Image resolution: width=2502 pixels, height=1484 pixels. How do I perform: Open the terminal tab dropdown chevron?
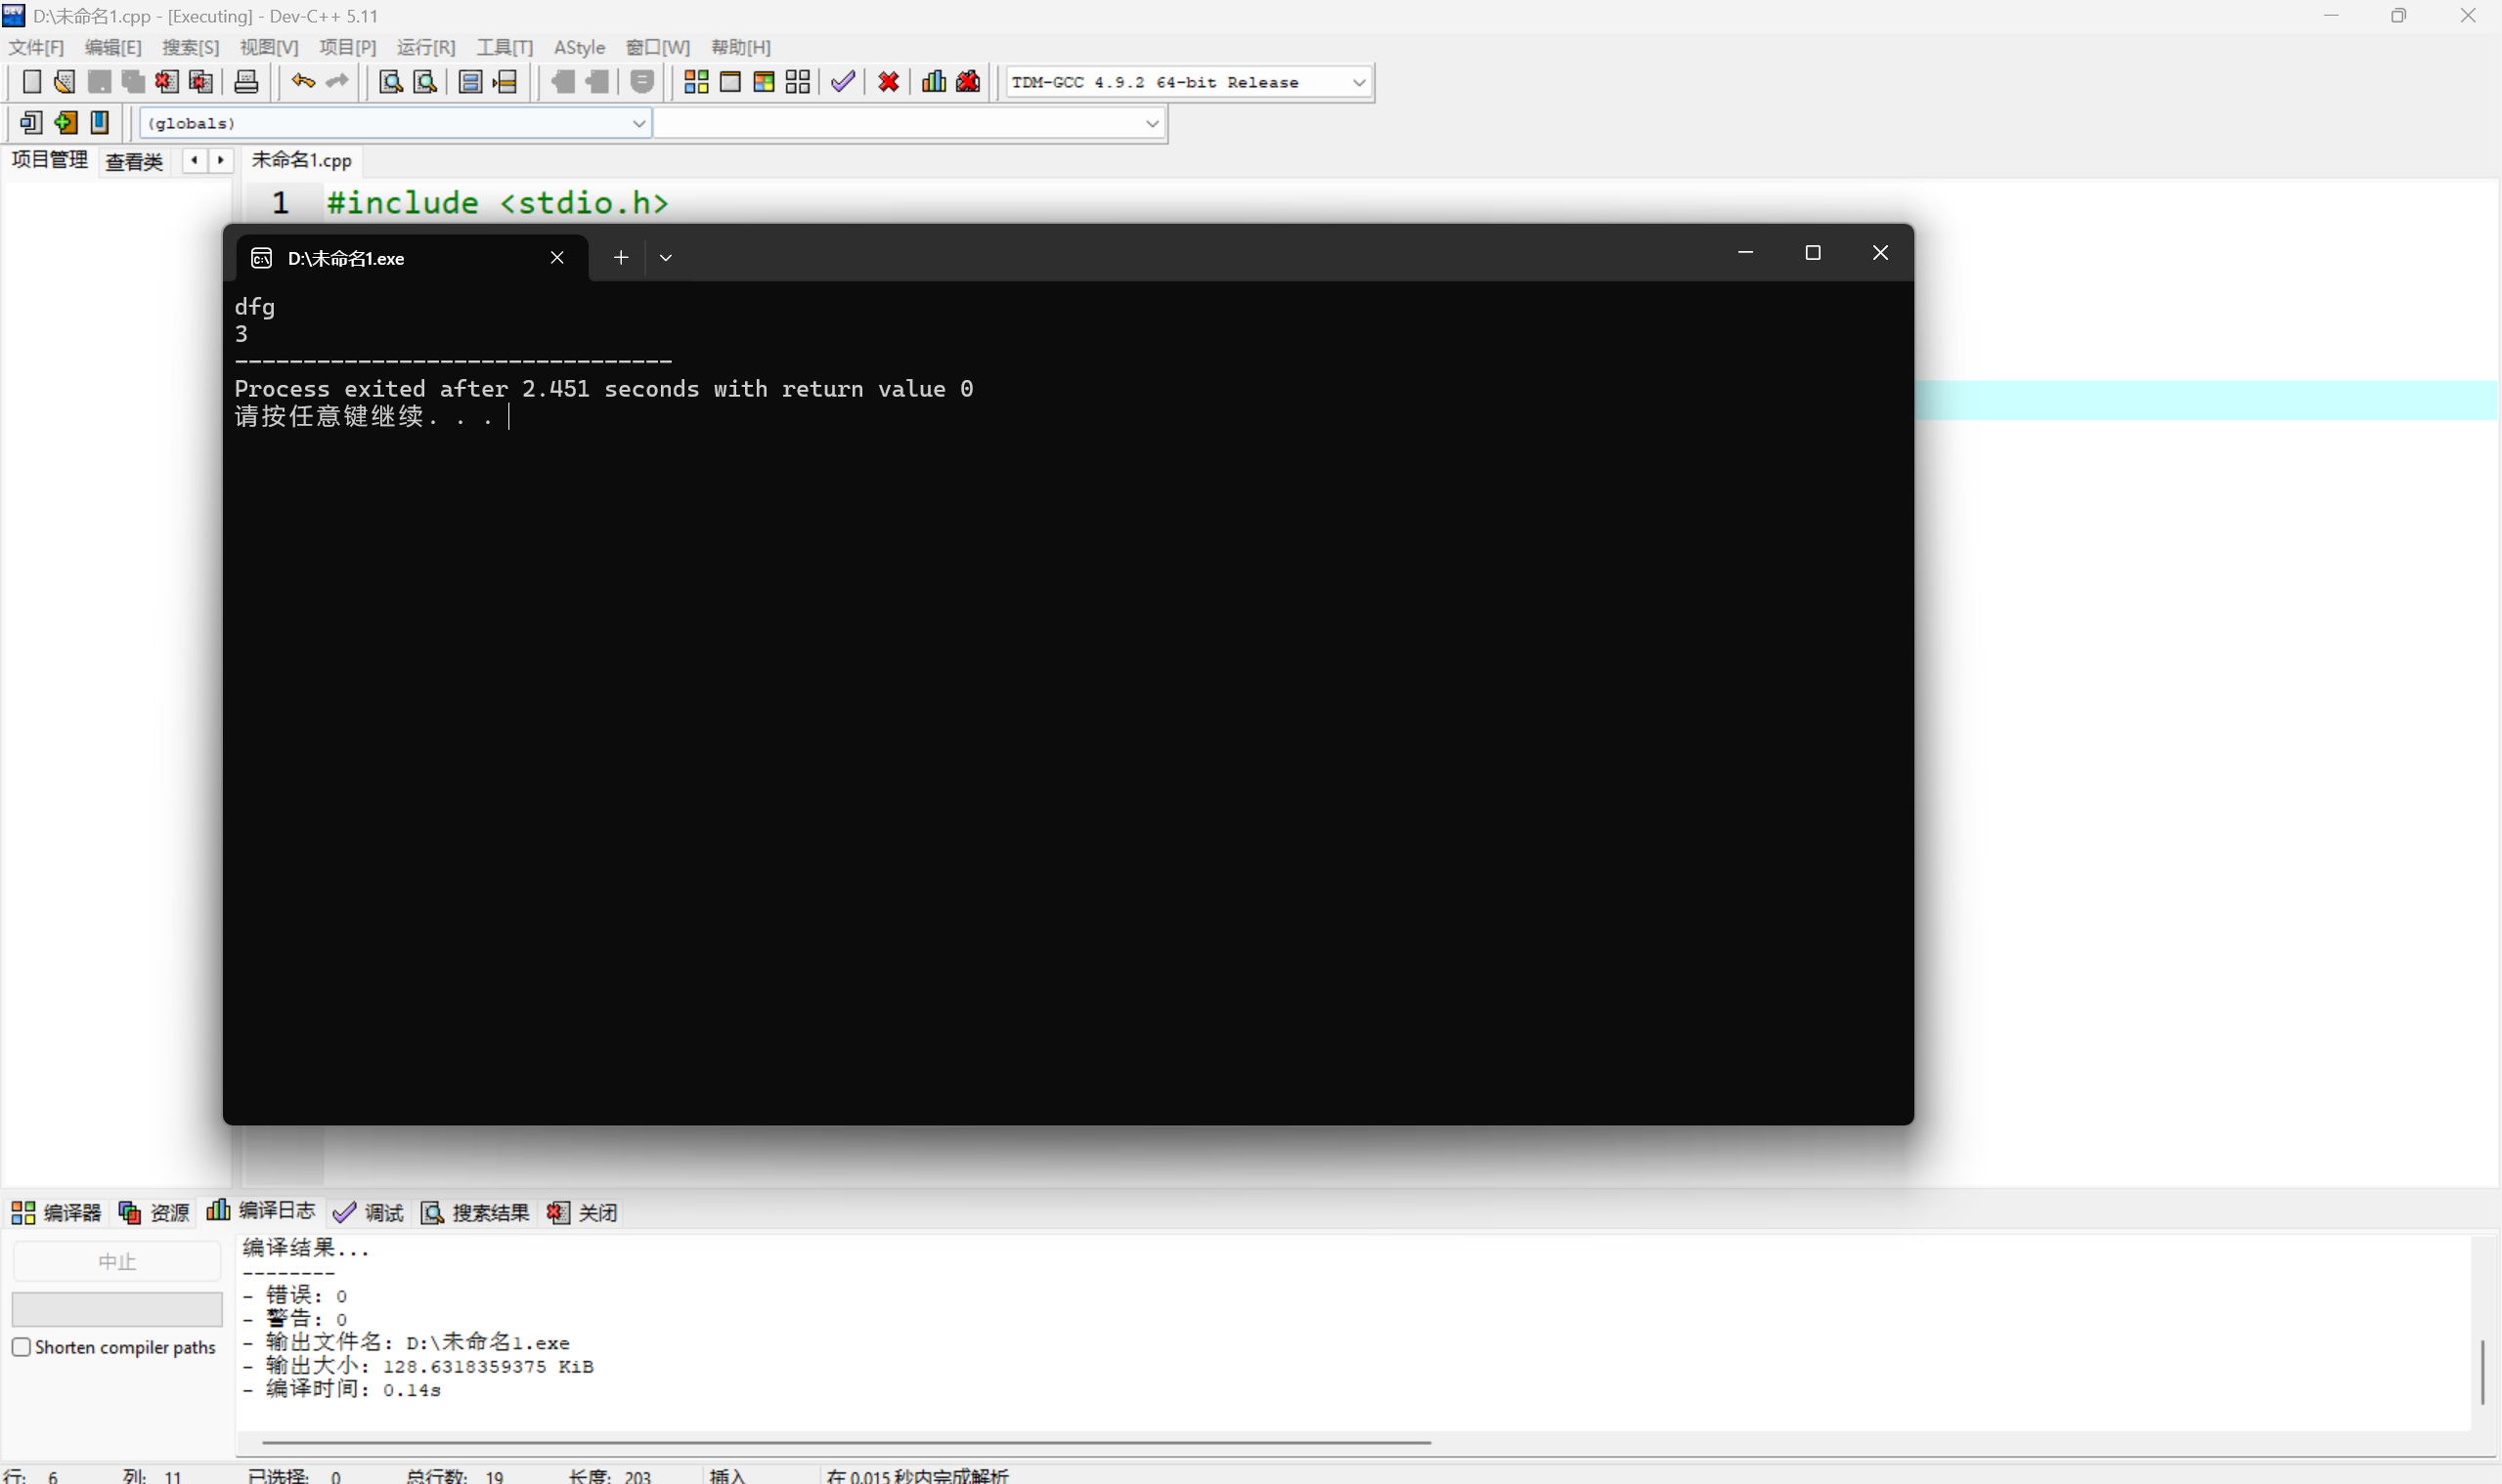pos(666,258)
